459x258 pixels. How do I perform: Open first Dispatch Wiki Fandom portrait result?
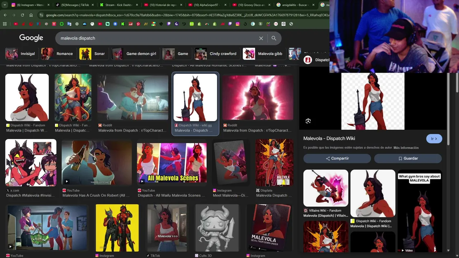click(x=27, y=97)
